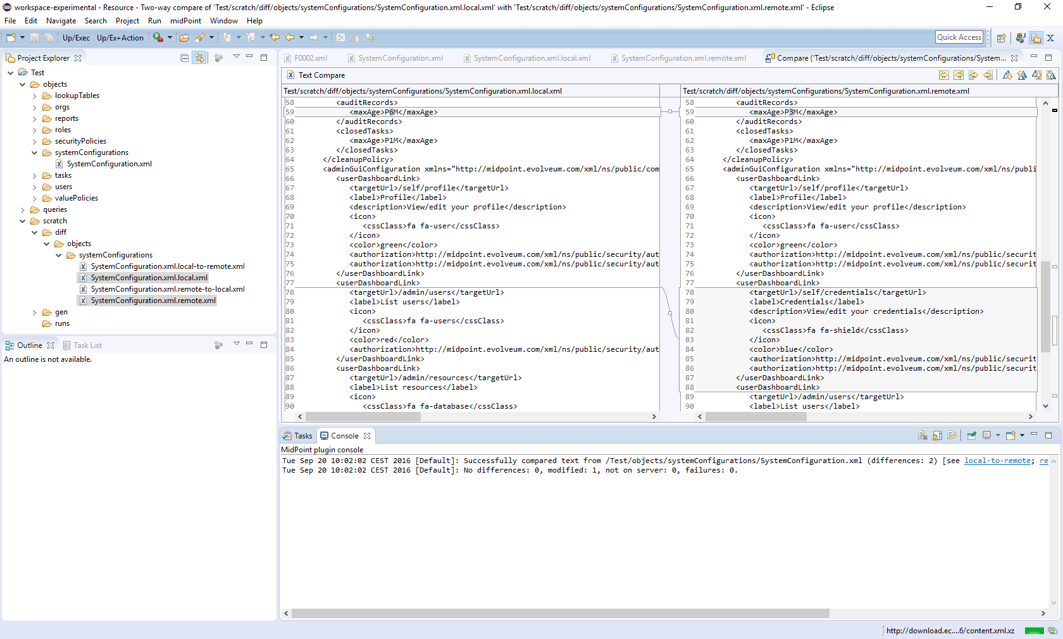1063x639 pixels.
Task: Open the local-to-remote link in console
Action: (x=997, y=461)
